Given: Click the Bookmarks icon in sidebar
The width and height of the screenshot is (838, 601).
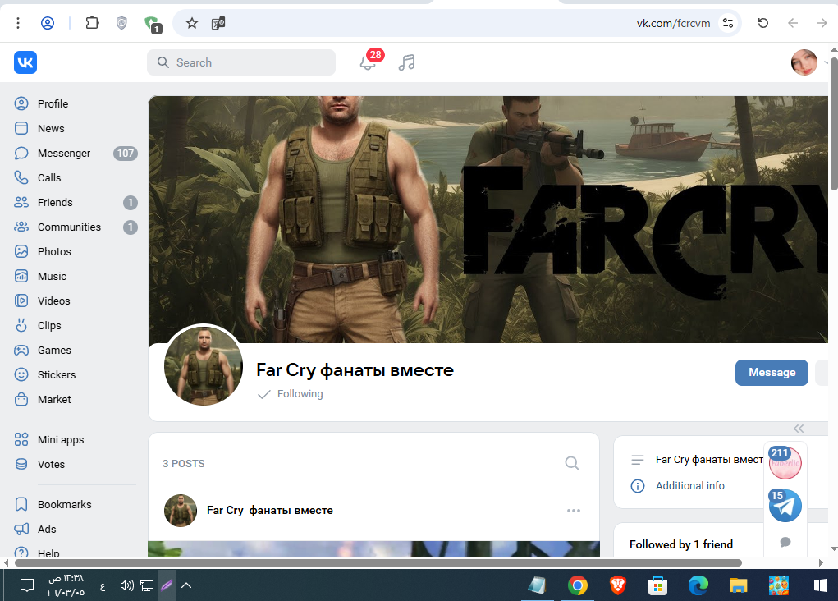Looking at the screenshot, I should (21, 504).
